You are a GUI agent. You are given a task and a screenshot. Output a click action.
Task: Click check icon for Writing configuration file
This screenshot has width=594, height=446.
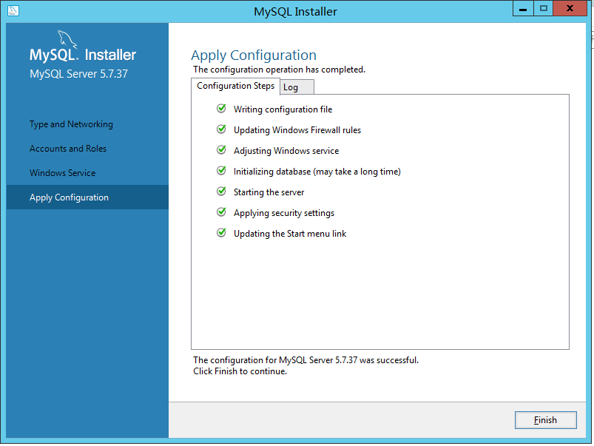coord(221,109)
